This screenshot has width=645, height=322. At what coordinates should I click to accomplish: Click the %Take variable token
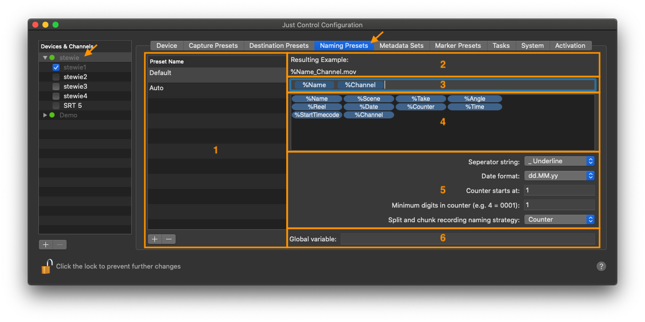pyautogui.click(x=421, y=99)
